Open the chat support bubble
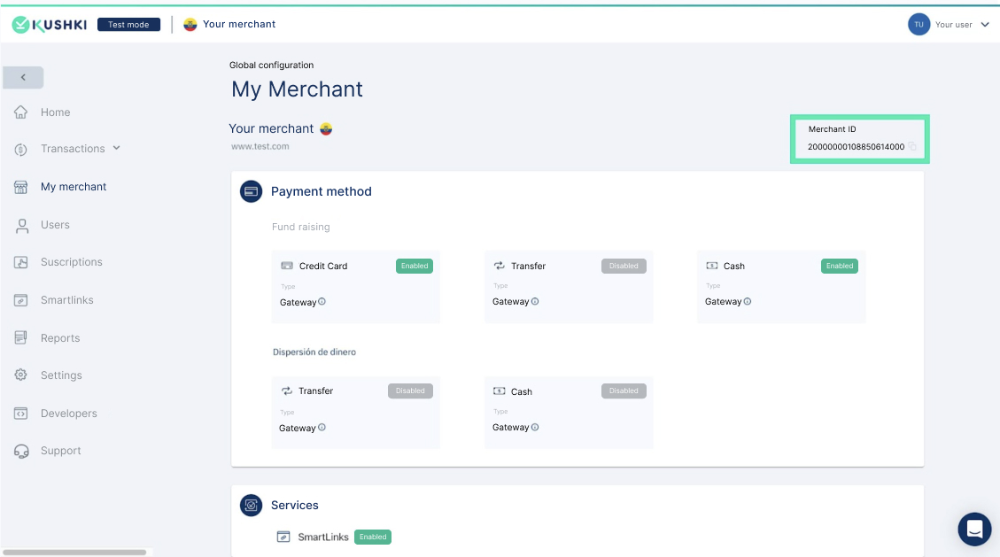This screenshot has width=1000, height=557. [974, 529]
